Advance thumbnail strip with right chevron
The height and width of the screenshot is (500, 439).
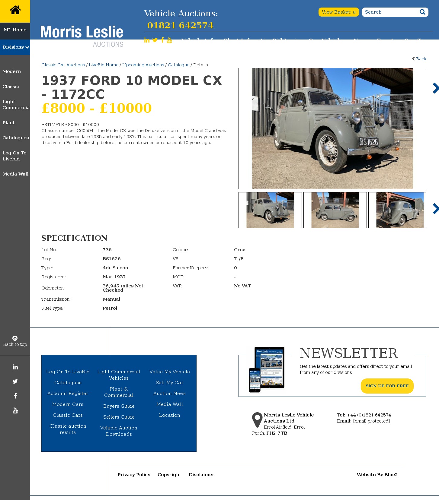tap(435, 209)
